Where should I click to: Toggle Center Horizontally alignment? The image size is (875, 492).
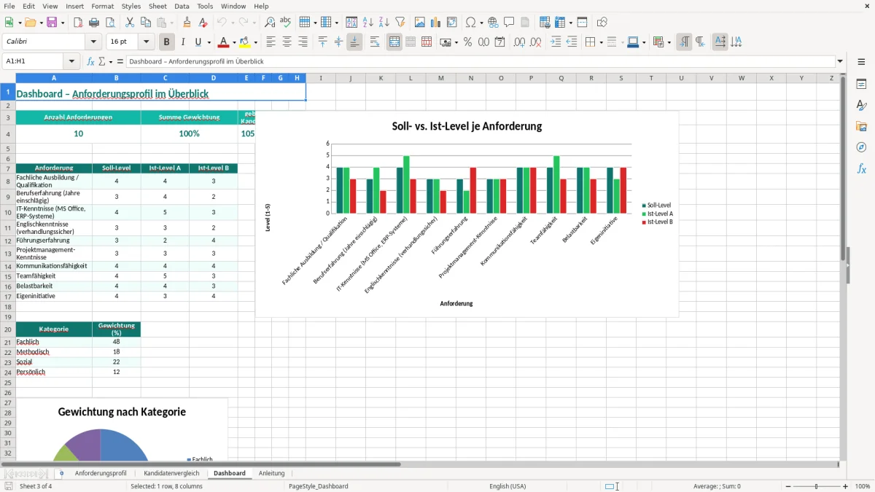click(x=287, y=42)
